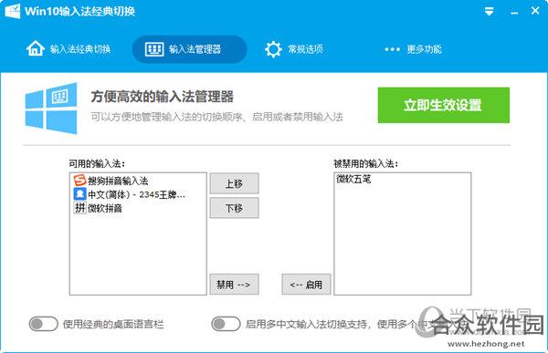Close the Win10输入法经典切换 window
Viewport: 548px width, 353px height.
[535, 10]
